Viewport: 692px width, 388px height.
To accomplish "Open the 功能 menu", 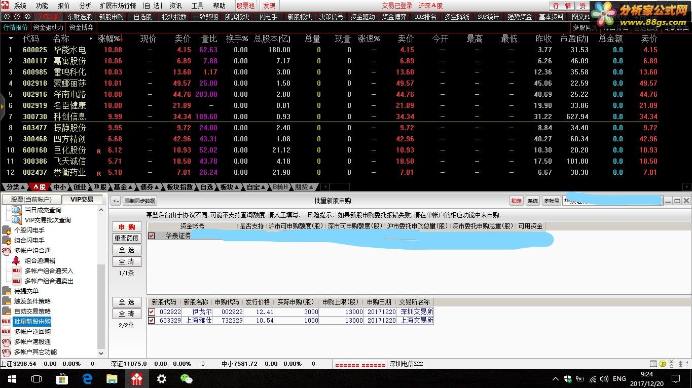I will point(42,6).
